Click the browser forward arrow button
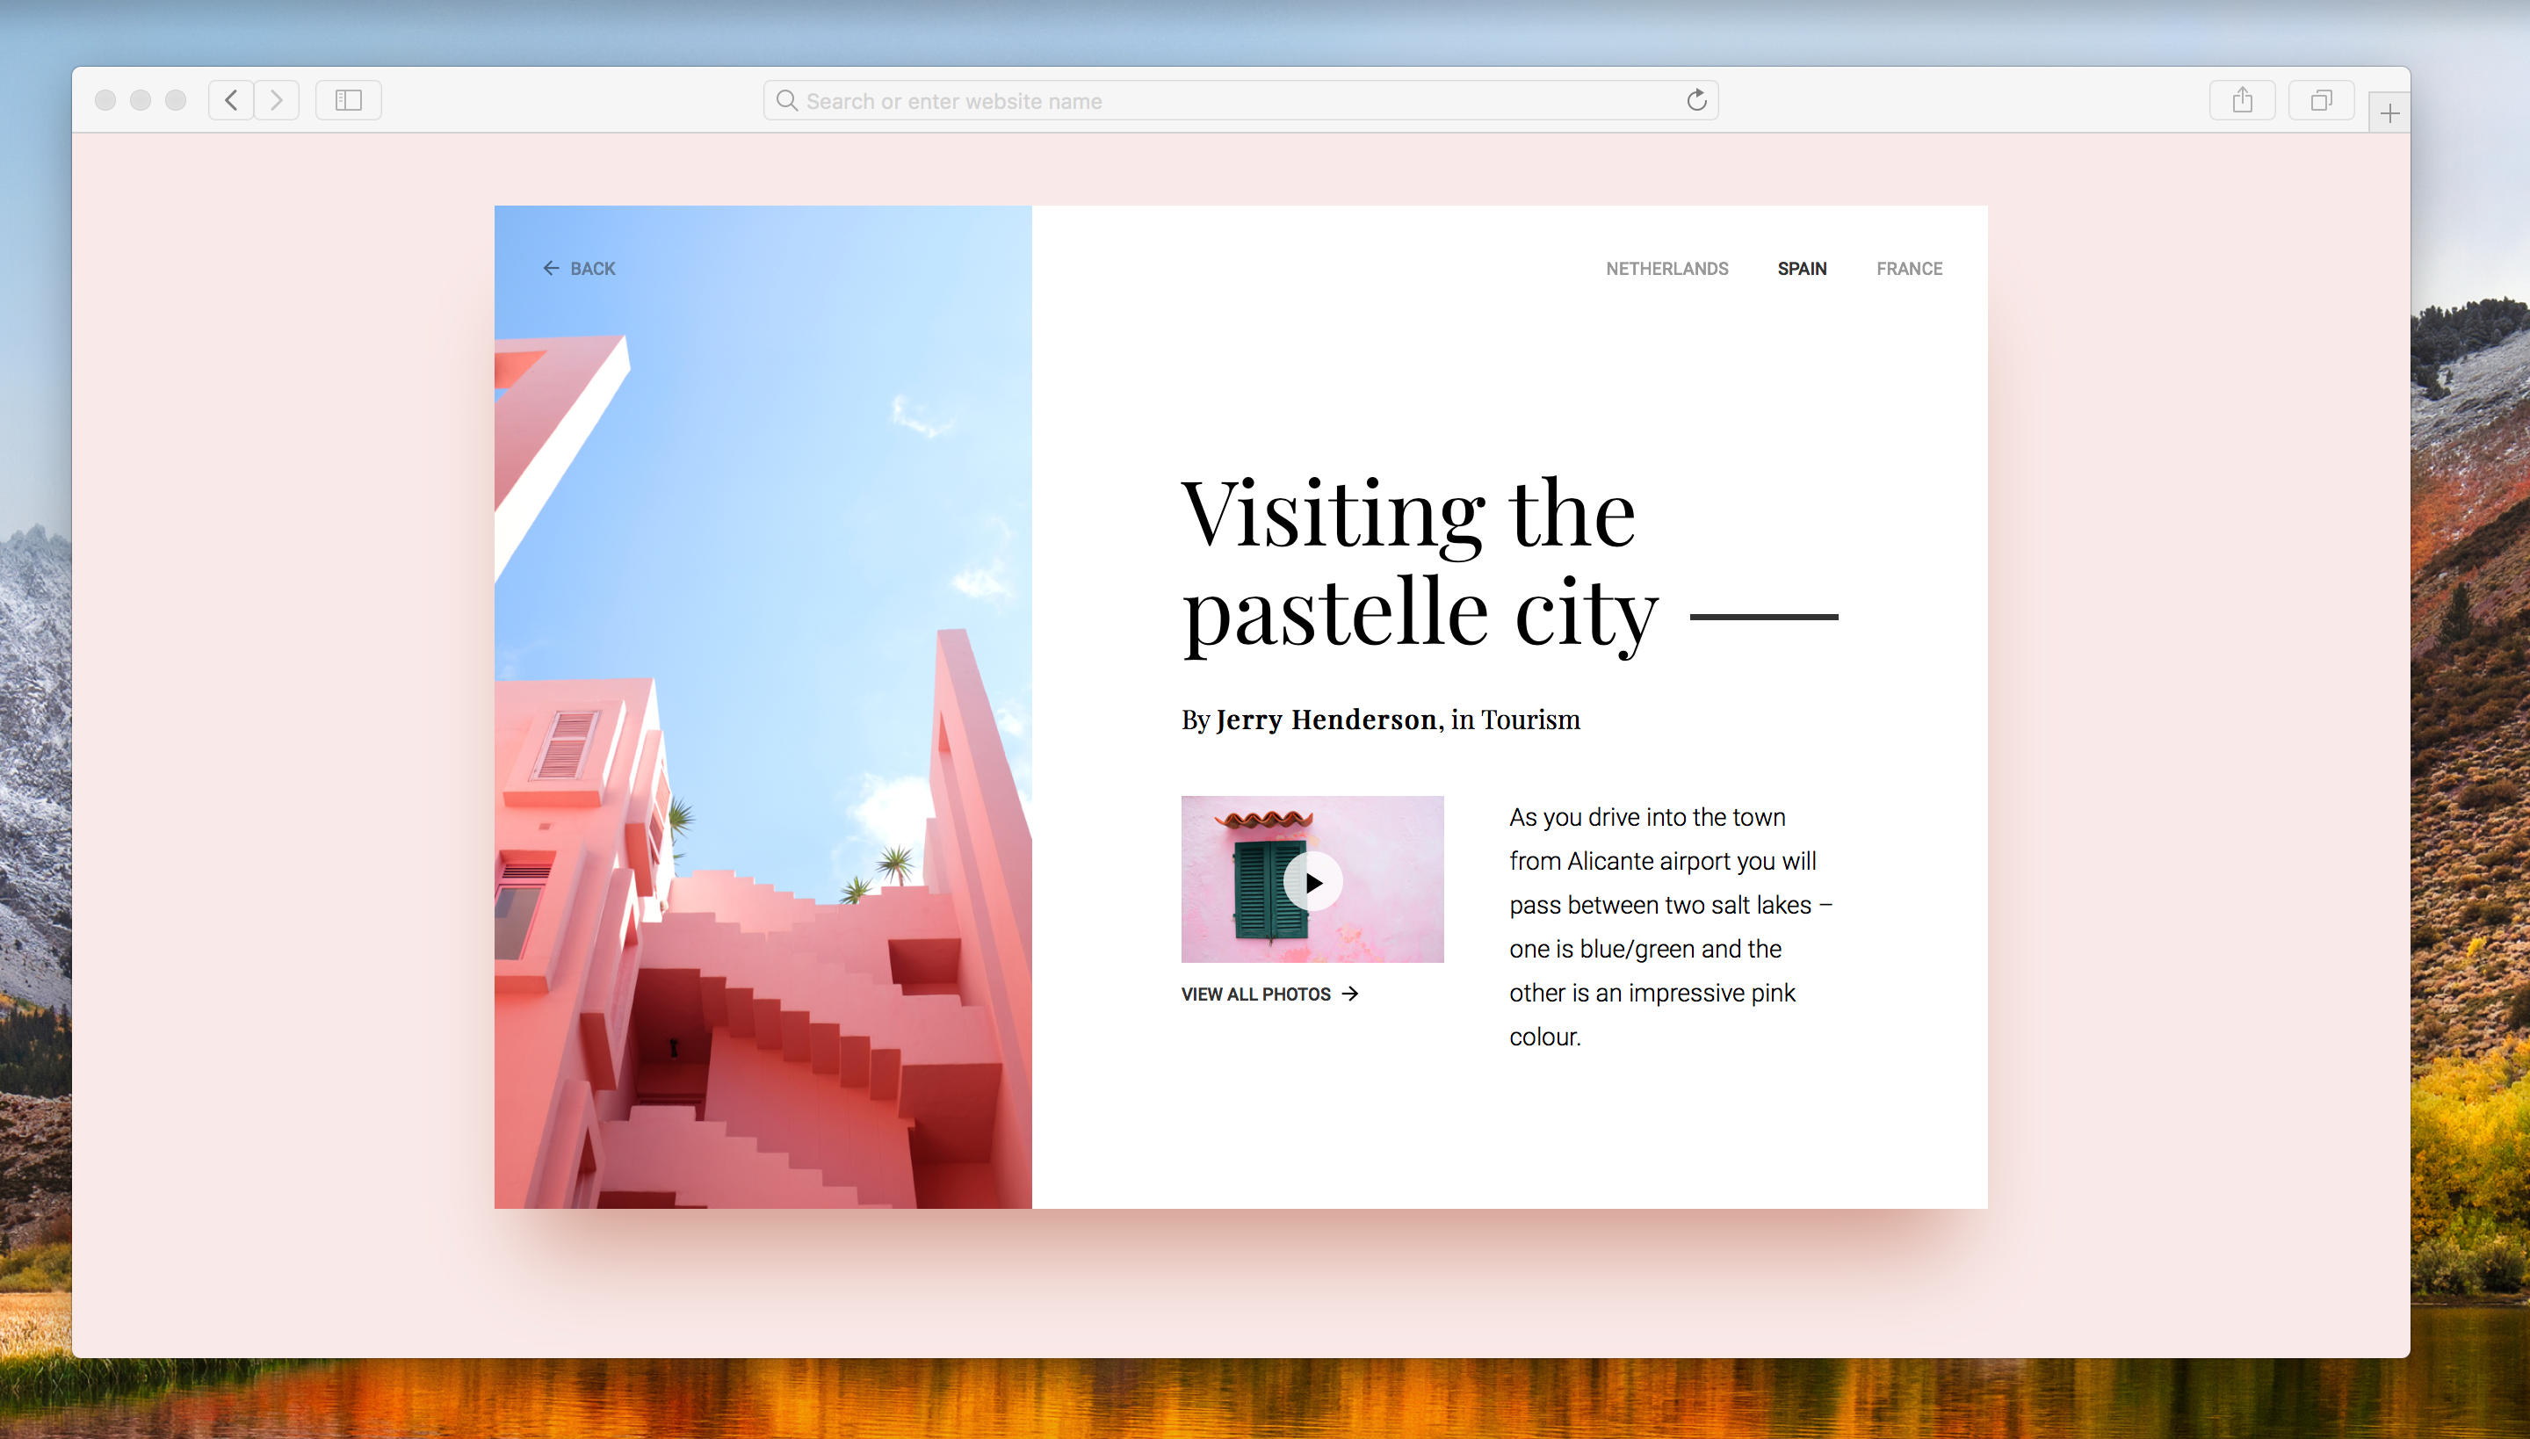 pyautogui.click(x=277, y=100)
